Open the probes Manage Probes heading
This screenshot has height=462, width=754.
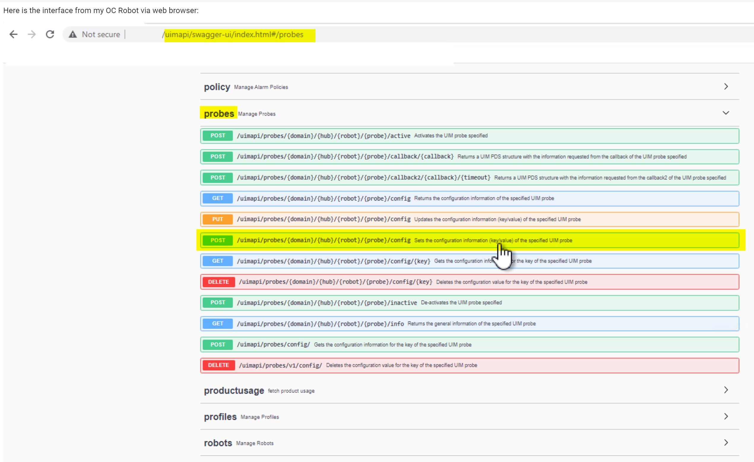[219, 114]
